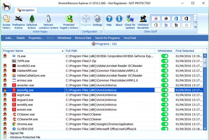209x140 pixels.
Task: Click the CLVIEW.EXE help icon
Action: (x=14, y=129)
